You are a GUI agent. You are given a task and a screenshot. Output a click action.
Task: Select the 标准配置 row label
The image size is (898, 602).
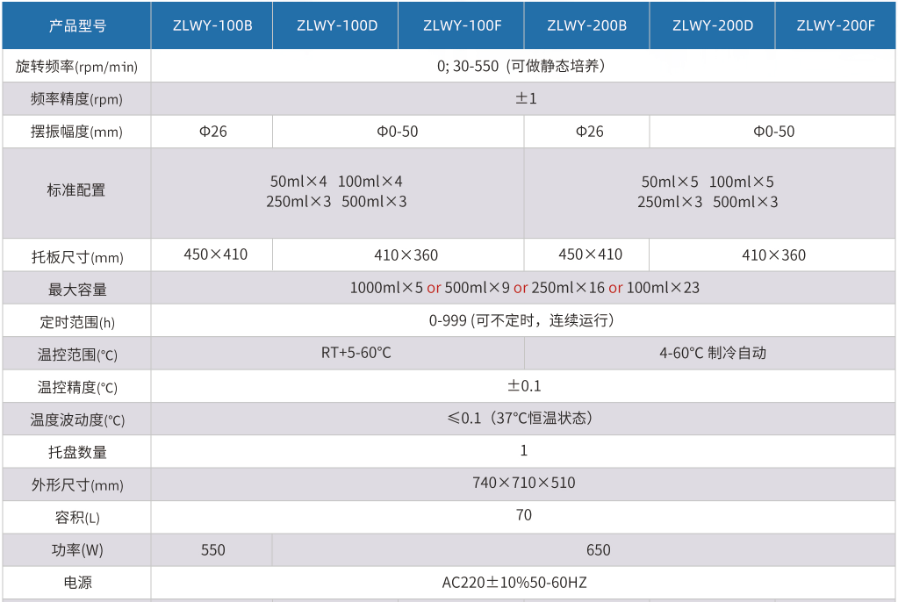tap(76, 190)
